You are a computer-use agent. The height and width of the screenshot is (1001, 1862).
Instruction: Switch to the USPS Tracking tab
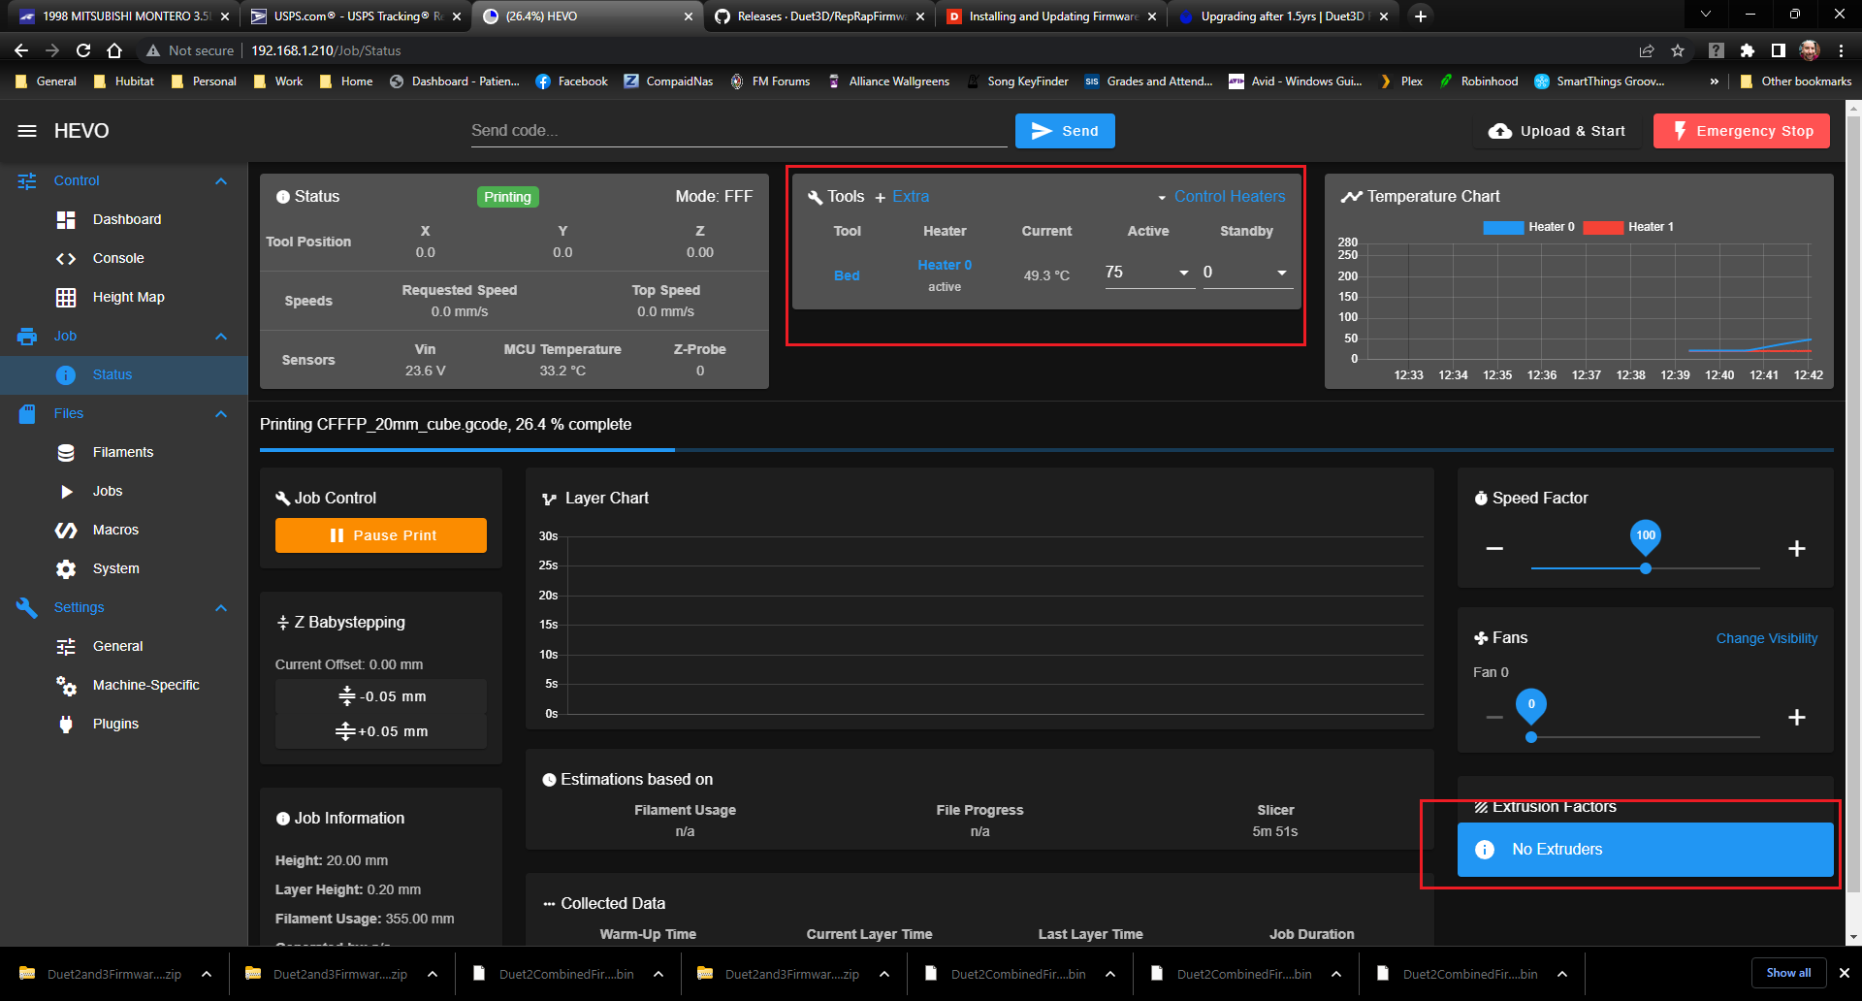coord(355,16)
